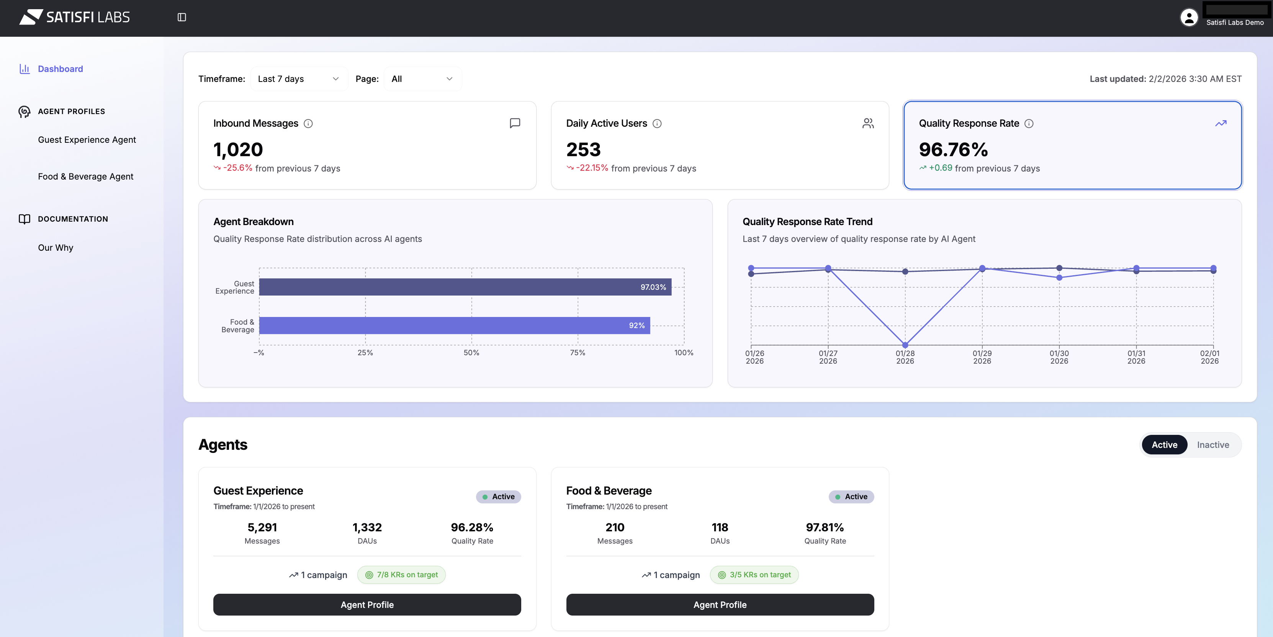The image size is (1273, 637).
Task: Click Agent Profile button for Guest Experience
Action: click(x=367, y=604)
